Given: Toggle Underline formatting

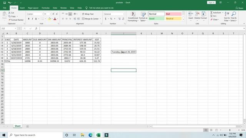Looking at the screenshot, I should point(36,19).
